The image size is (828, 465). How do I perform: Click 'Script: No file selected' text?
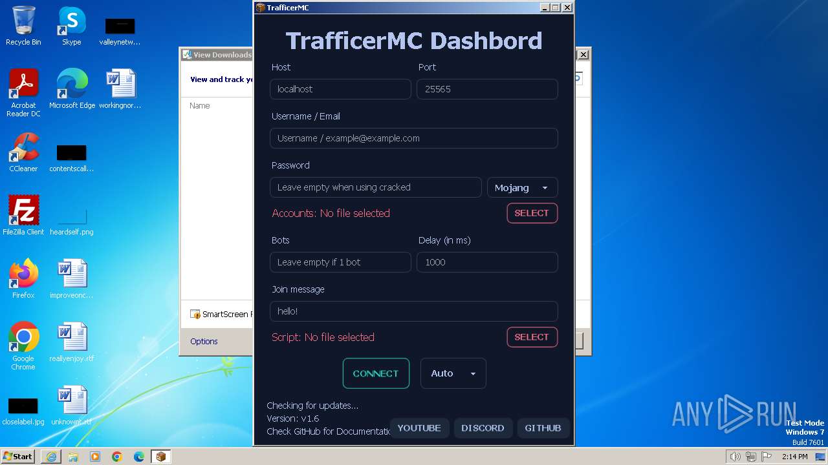pos(323,337)
